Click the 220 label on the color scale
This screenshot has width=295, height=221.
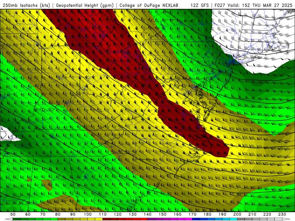267,214
